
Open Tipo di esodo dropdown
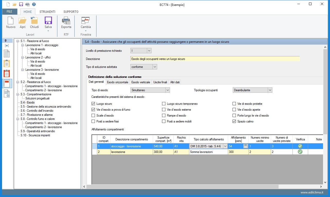pyautogui.click(x=167, y=90)
